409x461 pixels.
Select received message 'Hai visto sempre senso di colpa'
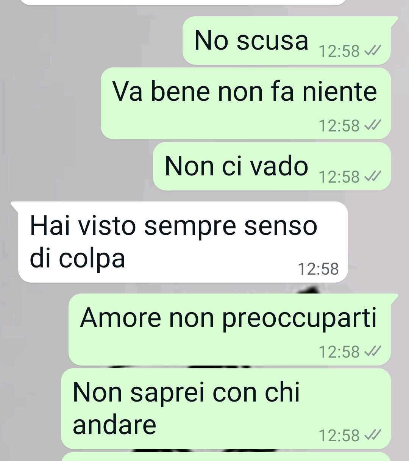coord(183,242)
